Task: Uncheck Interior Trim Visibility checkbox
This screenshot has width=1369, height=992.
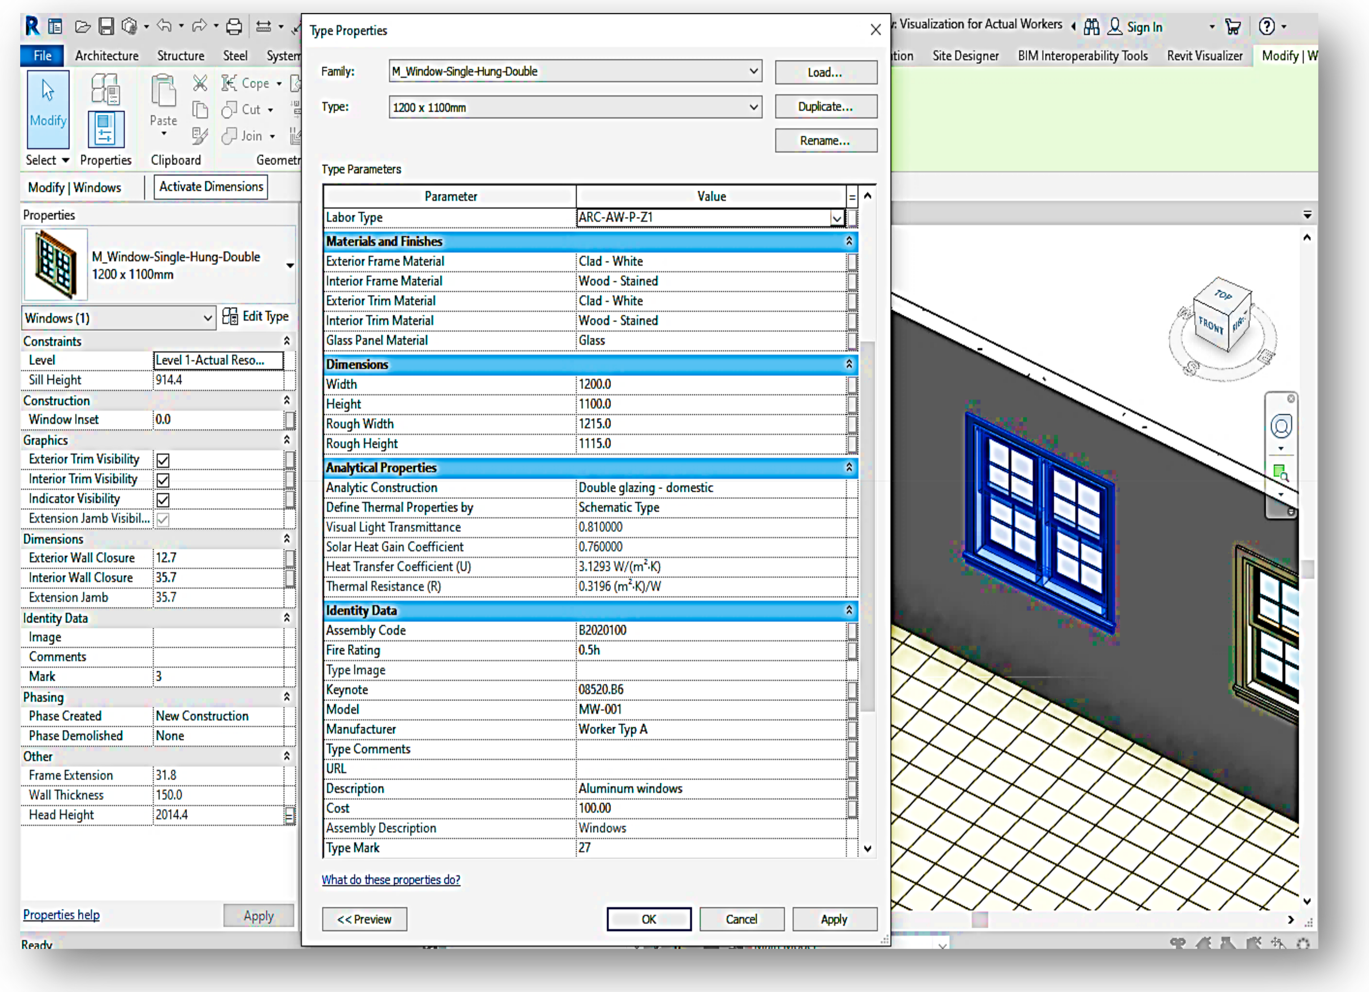Action: (163, 480)
